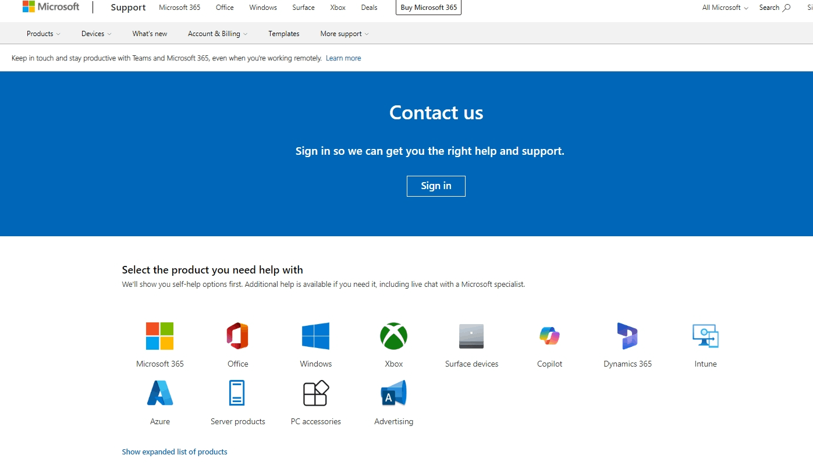
Task: Click the Microsoft logo in the header
Action: tap(51, 7)
